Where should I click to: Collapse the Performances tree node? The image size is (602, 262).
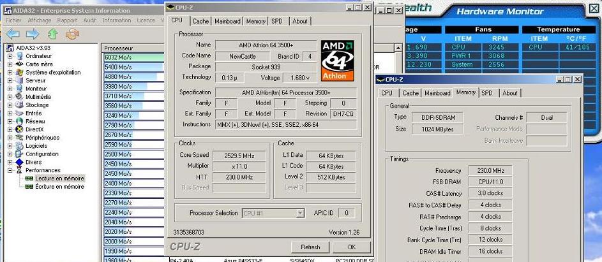coord(10,170)
